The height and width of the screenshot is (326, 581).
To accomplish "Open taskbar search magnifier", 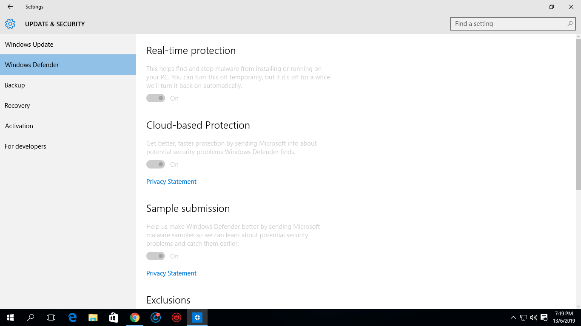I will pos(31,318).
